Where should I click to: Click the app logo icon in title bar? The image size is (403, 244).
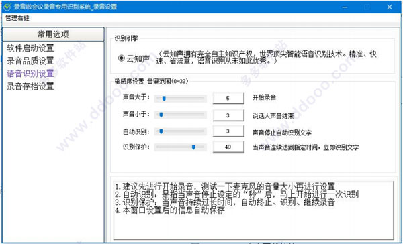click(7, 7)
